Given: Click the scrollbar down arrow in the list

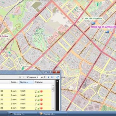Looking at the screenshot, I should 53,109.
